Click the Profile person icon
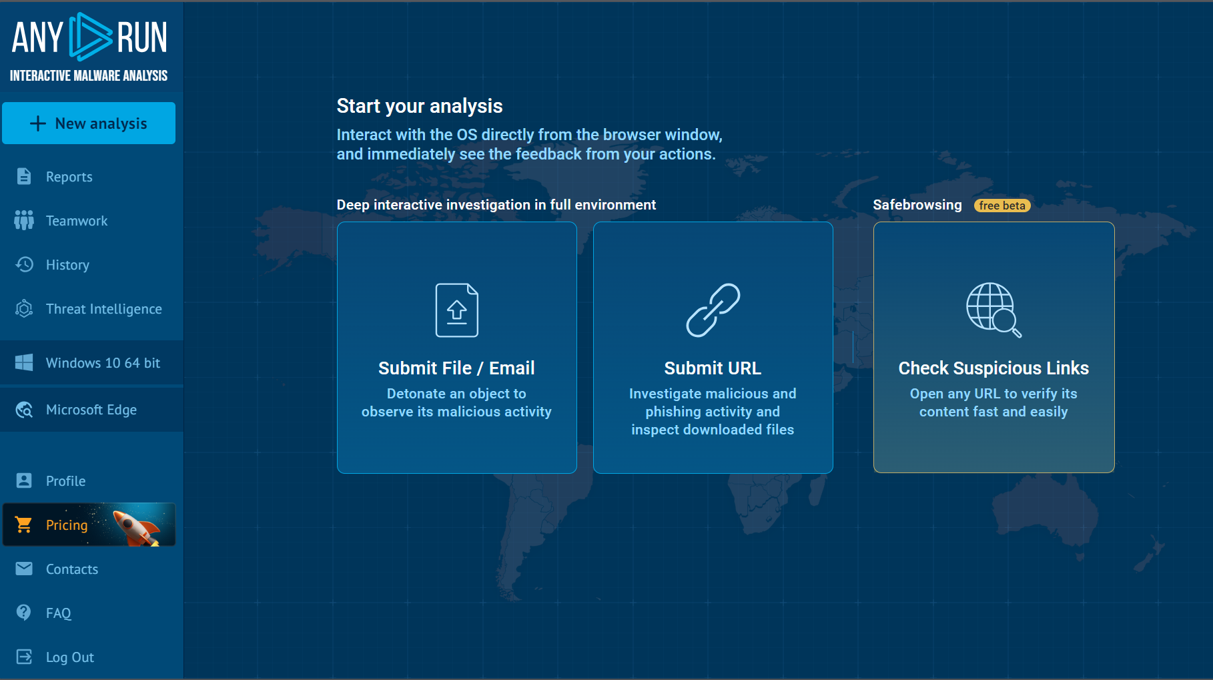Viewport: 1213px width, 680px height. point(24,480)
